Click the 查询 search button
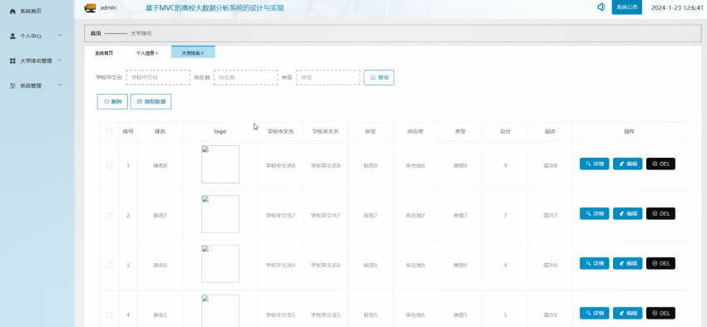Image resolution: width=707 pixels, height=327 pixels. pos(378,77)
